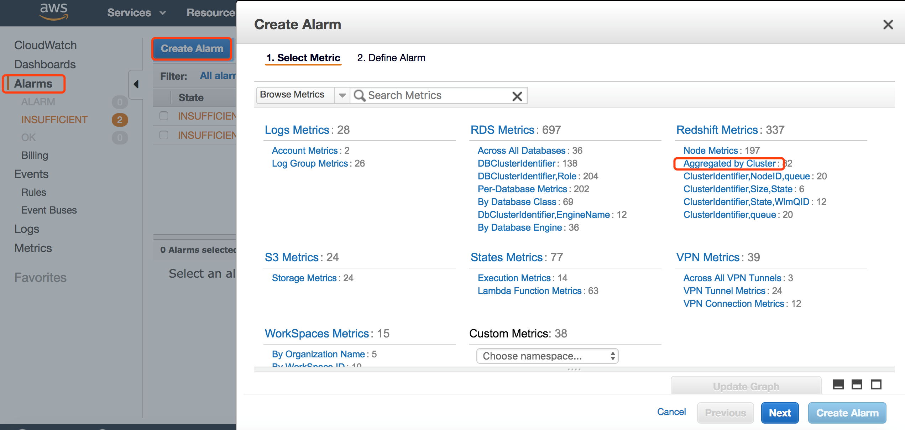This screenshot has height=430, width=905.
Task: Clear the Search Metrics field
Action: [517, 96]
